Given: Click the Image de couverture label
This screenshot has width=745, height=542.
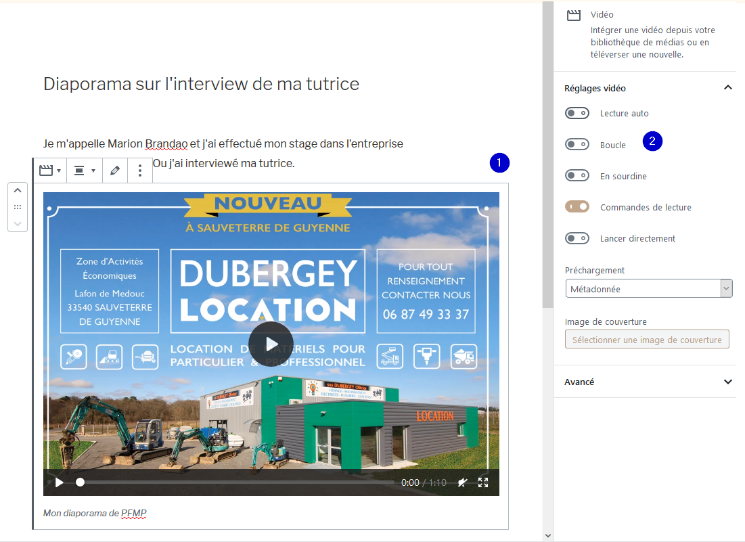Looking at the screenshot, I should 606,321.
